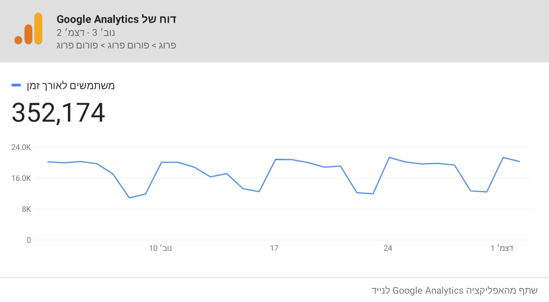Click the blue legend color marker
549x302 pixels.
coord(16,86)
